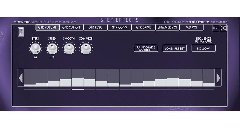Click the SMOOTH knob
This screenshot has height=128, width=240.
click(x=69, y=49)
